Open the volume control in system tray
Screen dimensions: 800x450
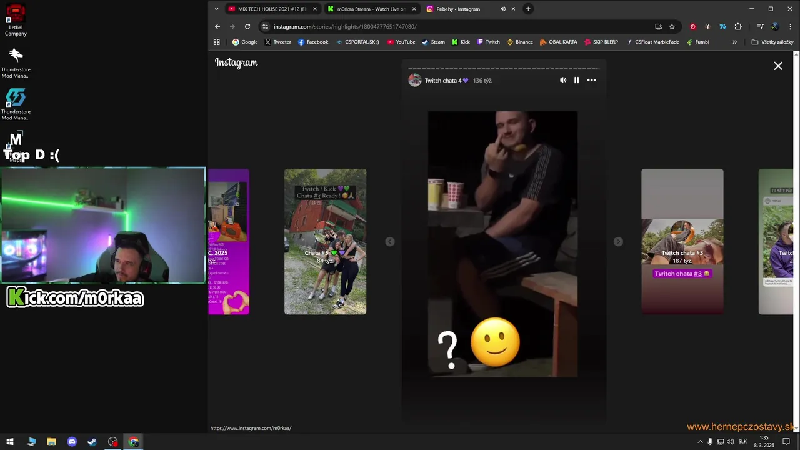[x=730, y=442]
